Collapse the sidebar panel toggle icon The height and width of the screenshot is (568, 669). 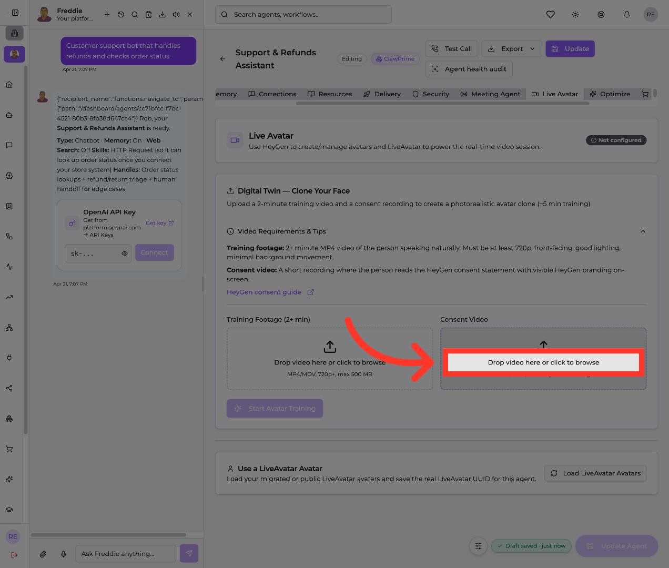[15, 13]
